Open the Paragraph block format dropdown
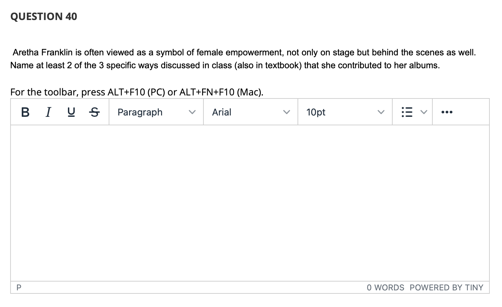The height and width of the screenshot is (307, 502). point(156,112)
